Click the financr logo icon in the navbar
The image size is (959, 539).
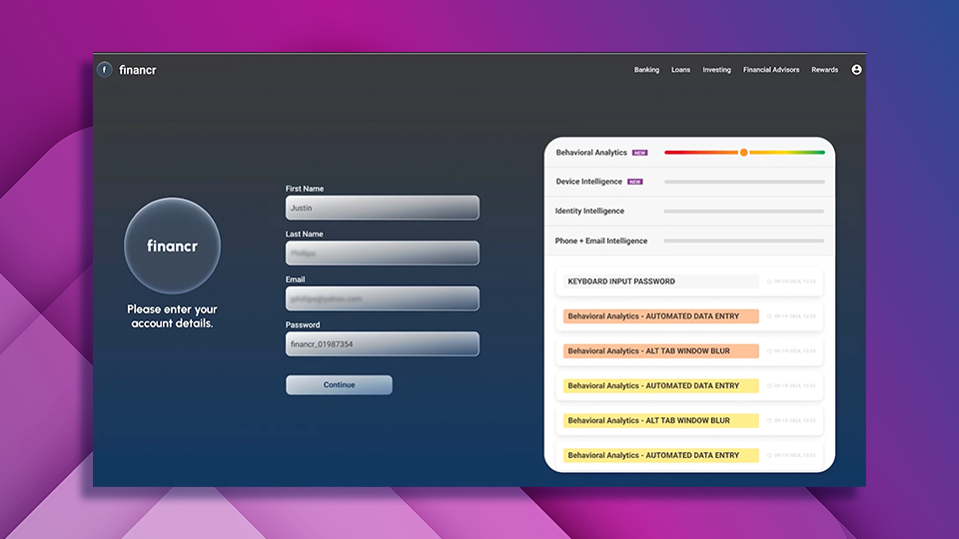pos(105,70)
